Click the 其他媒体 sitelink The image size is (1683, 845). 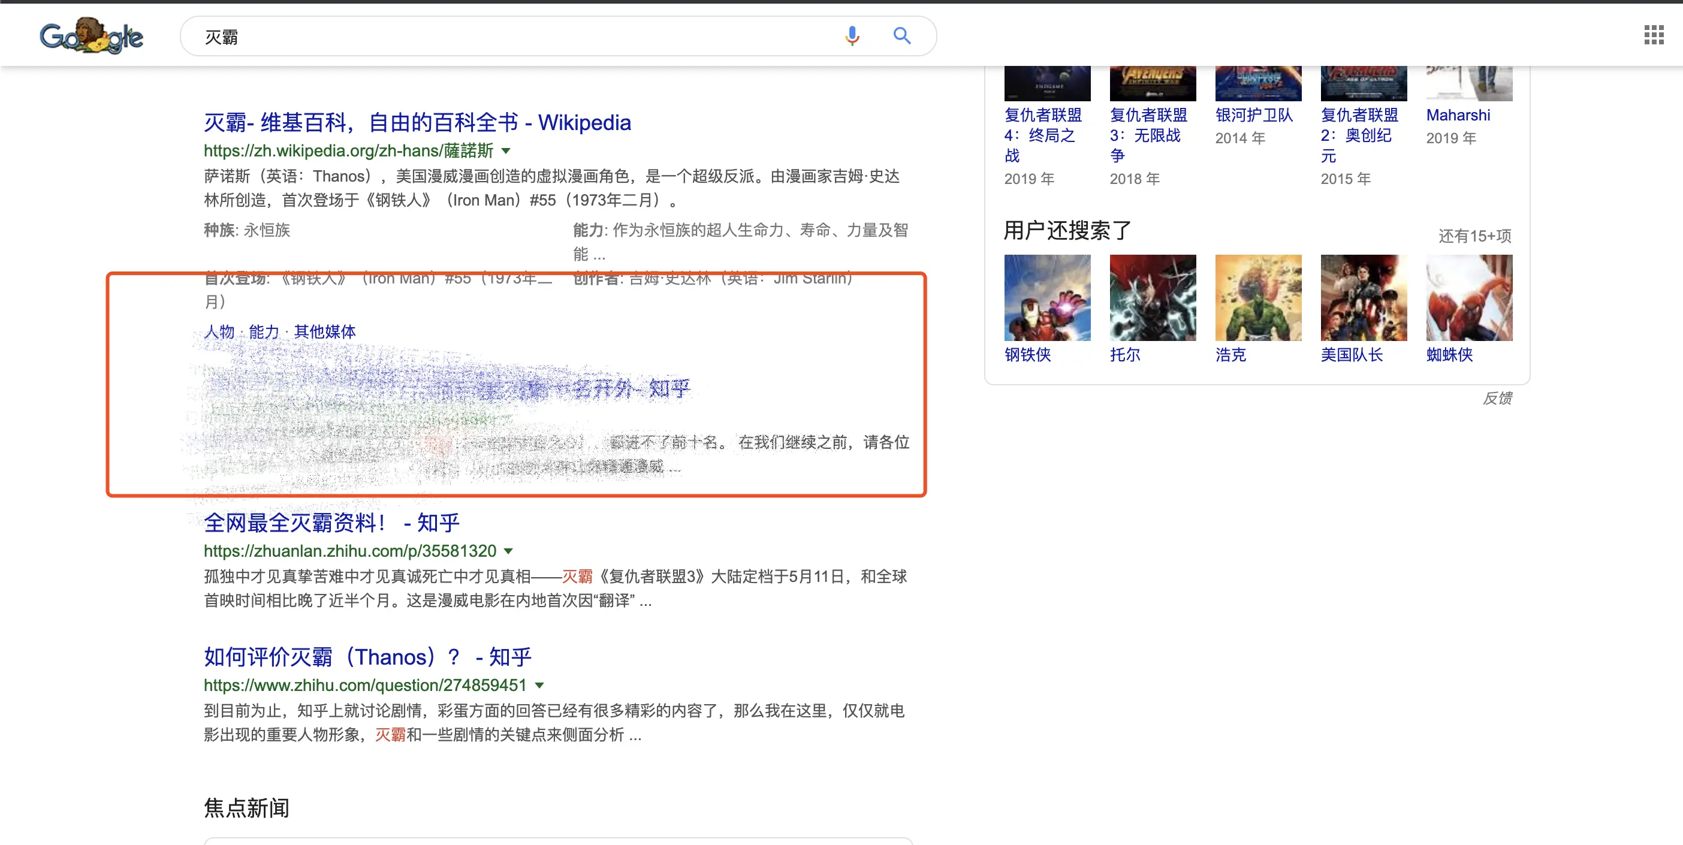coord(325,332)
